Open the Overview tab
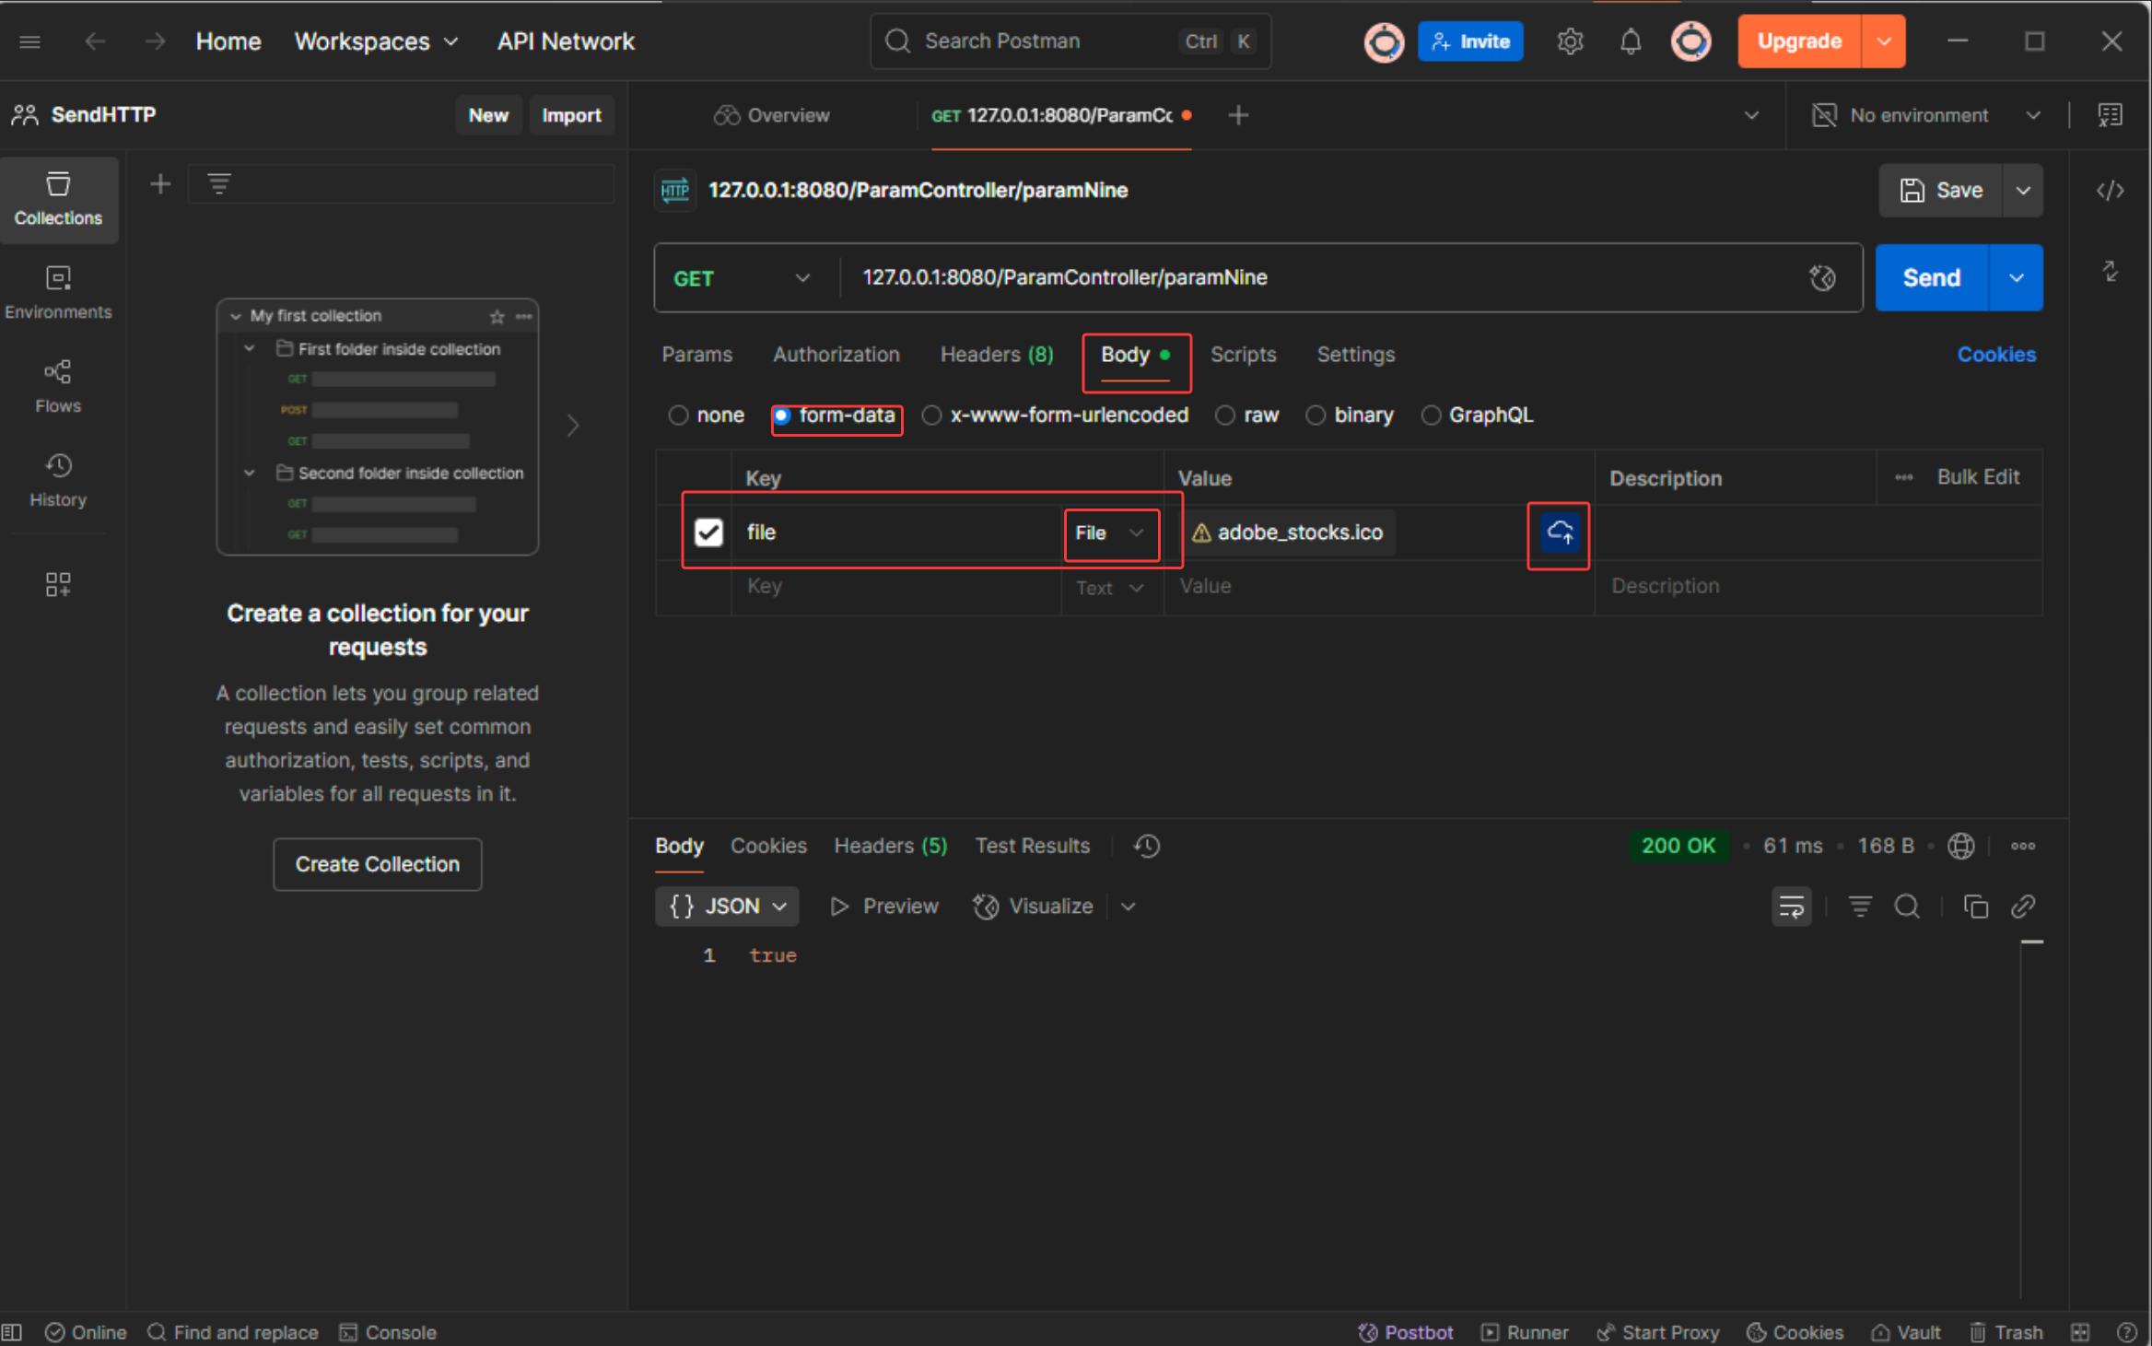 (x=772, y=115)
